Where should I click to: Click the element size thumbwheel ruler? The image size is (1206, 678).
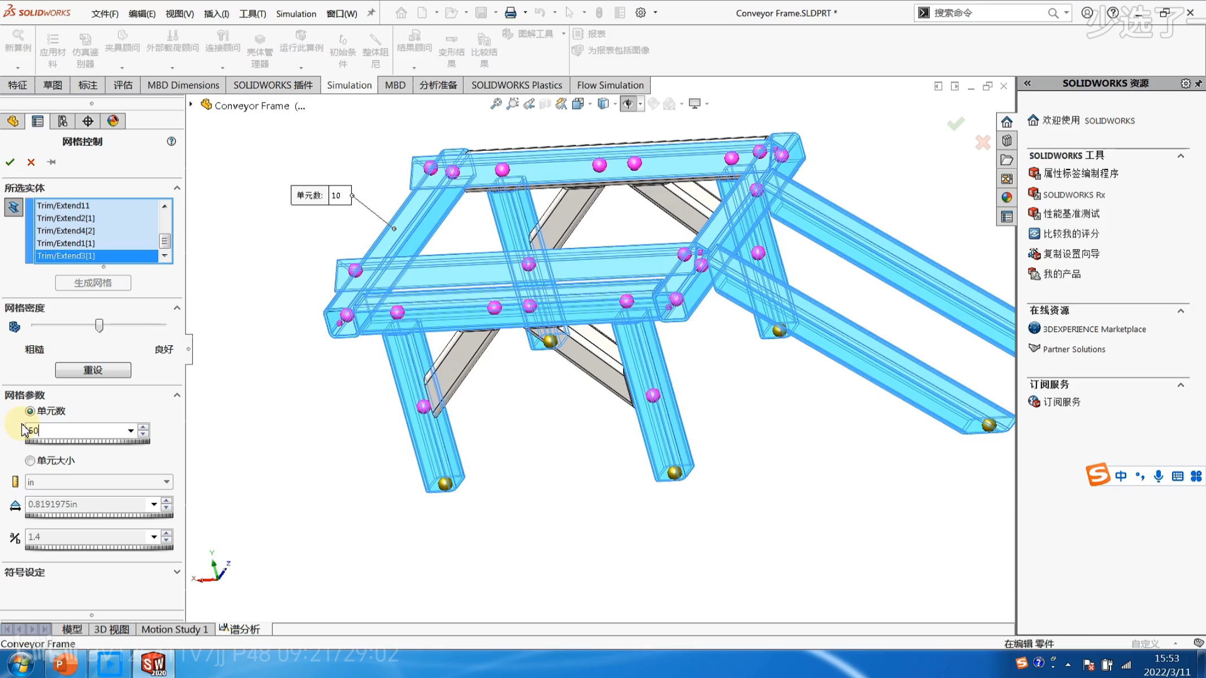99,515
